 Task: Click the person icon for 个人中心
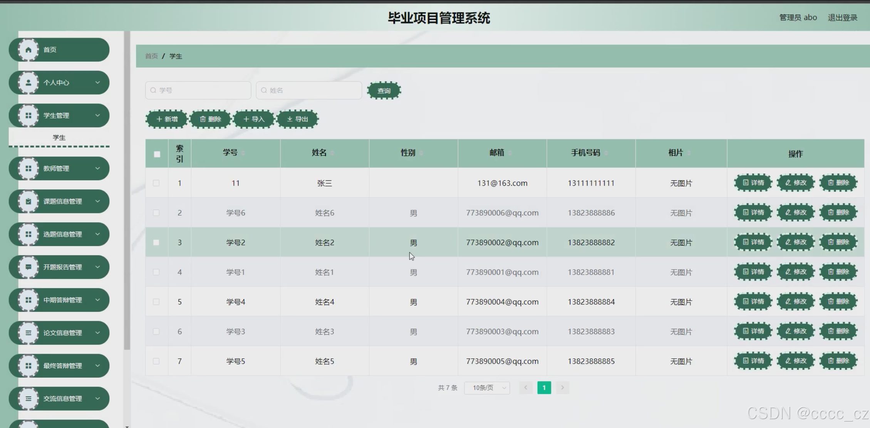point(28,83)
